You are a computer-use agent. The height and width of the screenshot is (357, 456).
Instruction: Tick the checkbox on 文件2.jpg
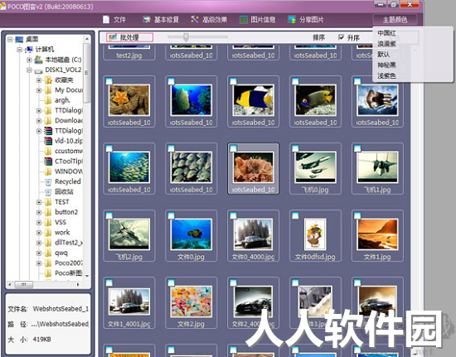point(171,283)
